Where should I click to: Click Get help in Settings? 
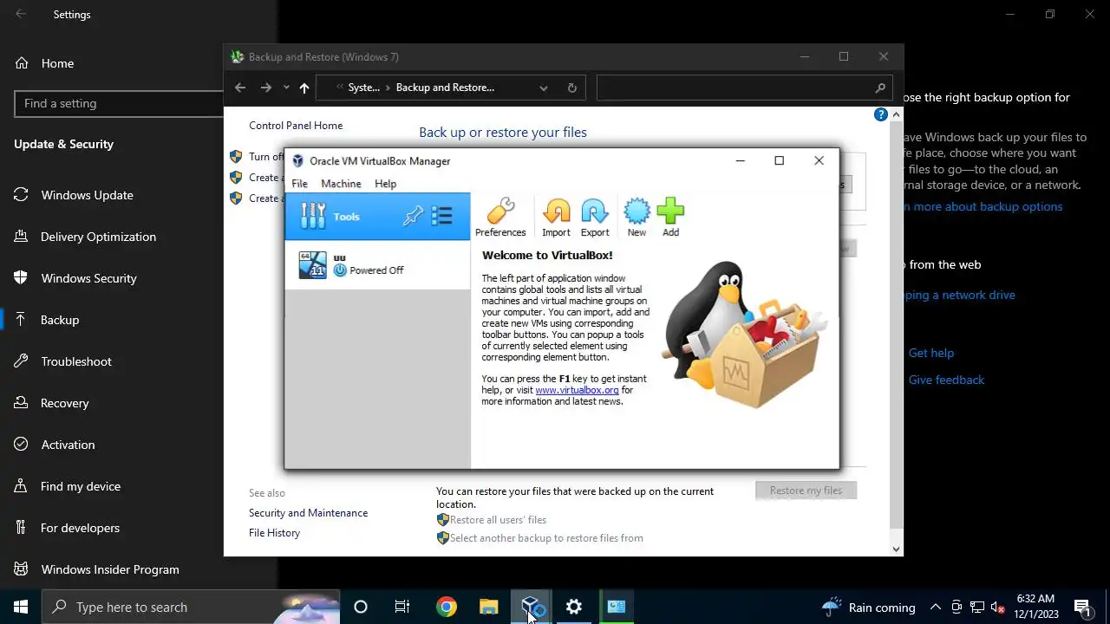[931, 353]
